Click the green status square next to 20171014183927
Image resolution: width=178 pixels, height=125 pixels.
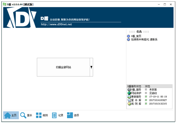click(146, 100)
